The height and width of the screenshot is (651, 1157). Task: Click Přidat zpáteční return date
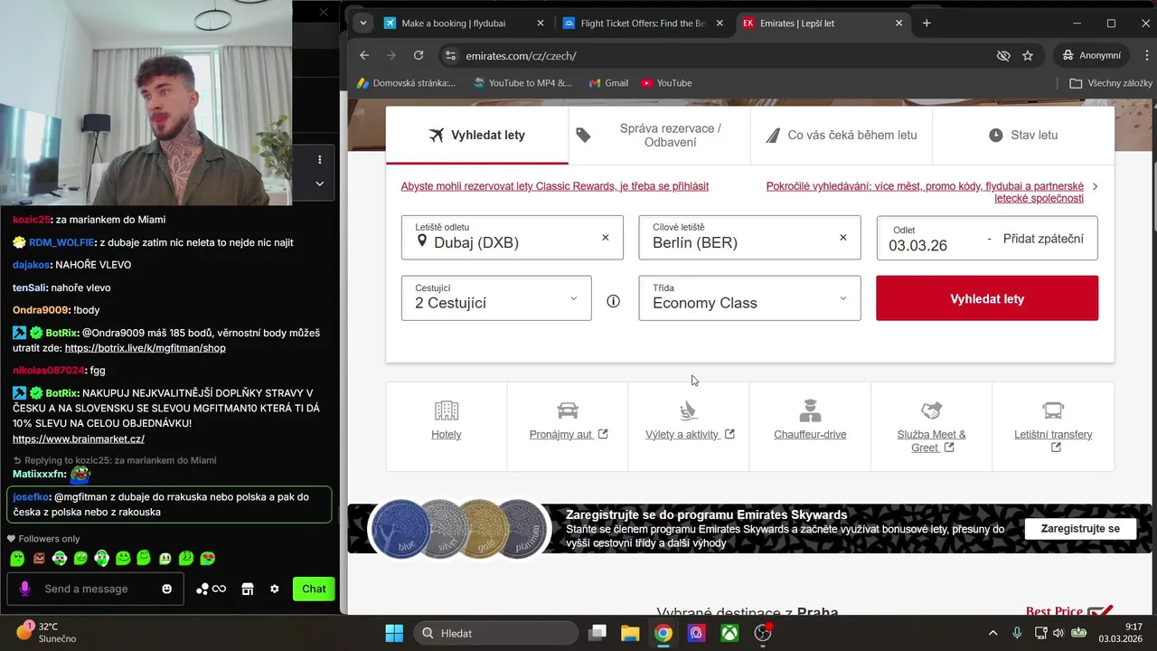1043,239
